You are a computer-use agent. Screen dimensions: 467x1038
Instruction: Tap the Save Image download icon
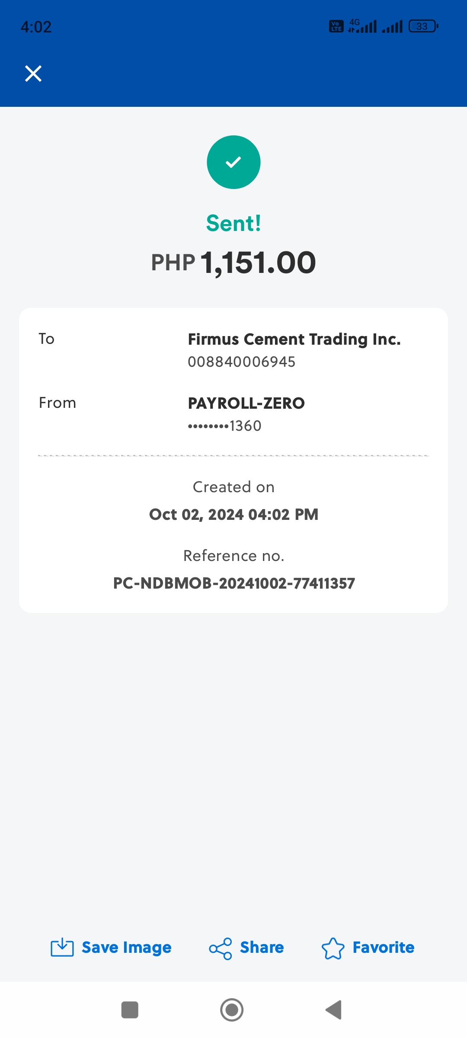click(x=62, y=948)
